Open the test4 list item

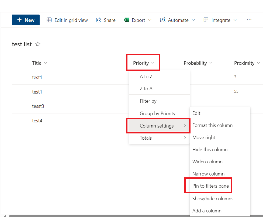tap(37, 120)
